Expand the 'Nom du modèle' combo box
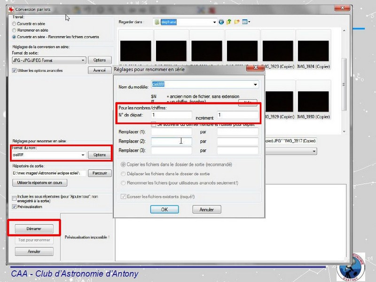 coord(255,85)
